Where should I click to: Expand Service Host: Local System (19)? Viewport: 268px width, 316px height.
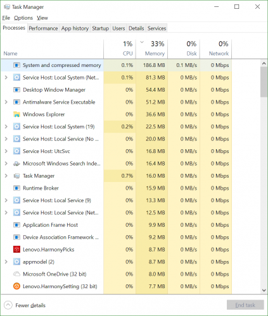pos(6,126)
